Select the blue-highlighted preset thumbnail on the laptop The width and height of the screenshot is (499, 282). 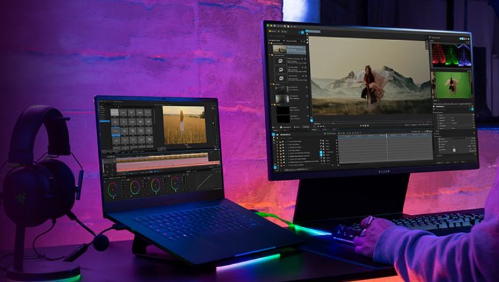pyautogui.click(x=116, y=130)
